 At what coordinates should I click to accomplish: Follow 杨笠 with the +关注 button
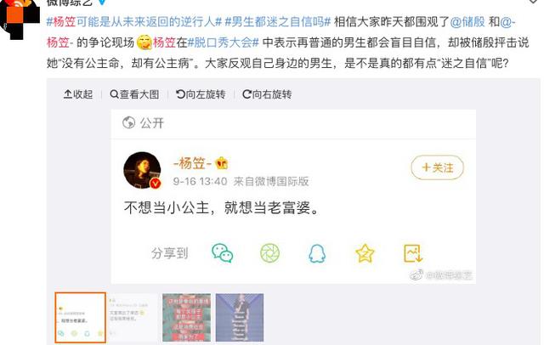coord(437,167)
